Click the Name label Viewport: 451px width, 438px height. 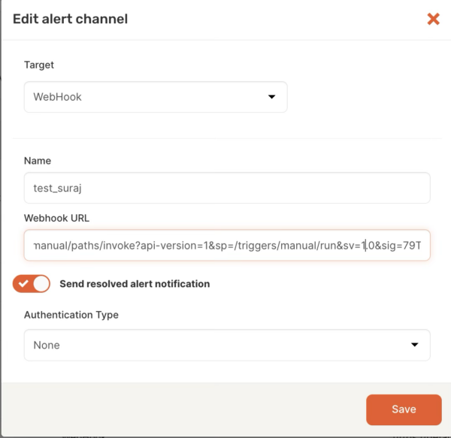pyautogui.click(x=38, y=161)
